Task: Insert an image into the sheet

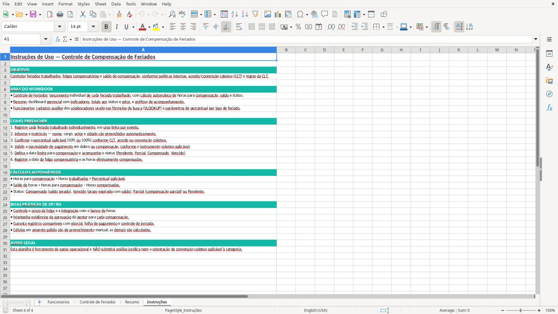Action: click(x=268, y=14)
